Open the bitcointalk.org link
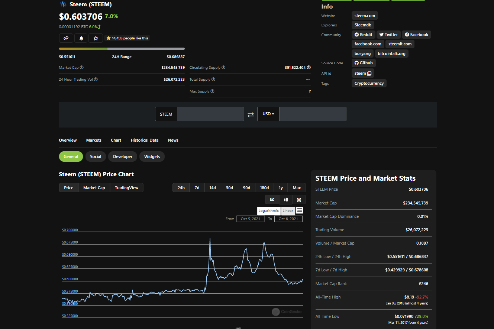This screenshot has height=329, width=494. [391, 54]
